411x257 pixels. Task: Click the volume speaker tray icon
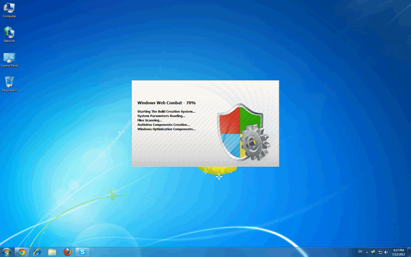386,252
